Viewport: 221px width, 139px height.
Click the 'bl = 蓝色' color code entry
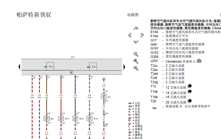pyautogui.click(x=134, y=121)
